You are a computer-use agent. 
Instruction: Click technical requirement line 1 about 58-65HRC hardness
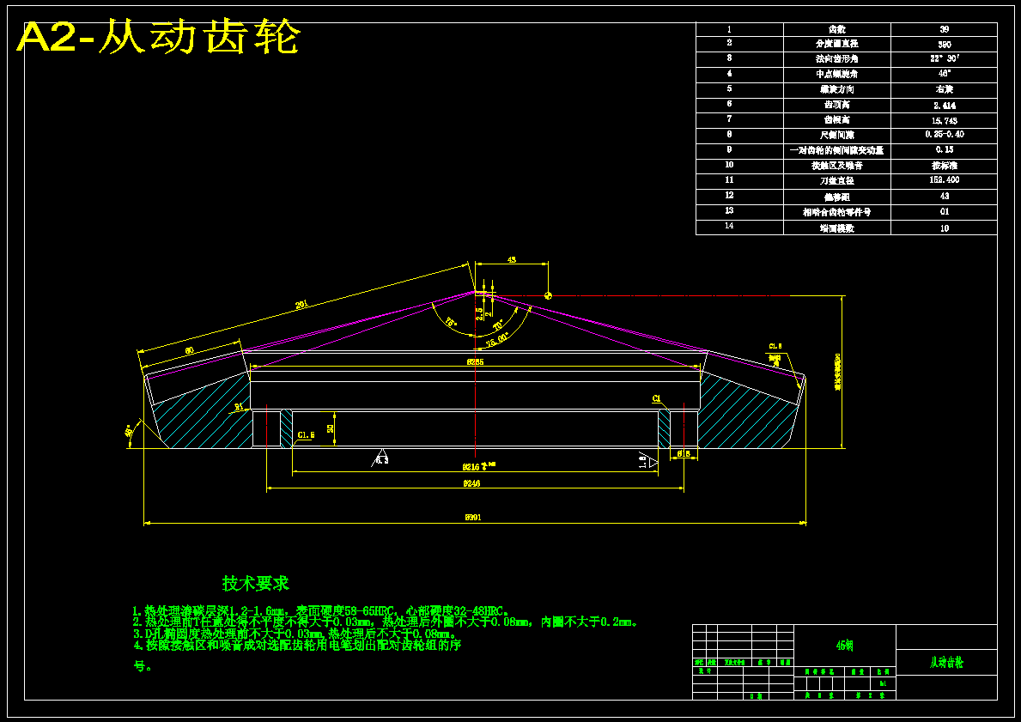[319, 611]
